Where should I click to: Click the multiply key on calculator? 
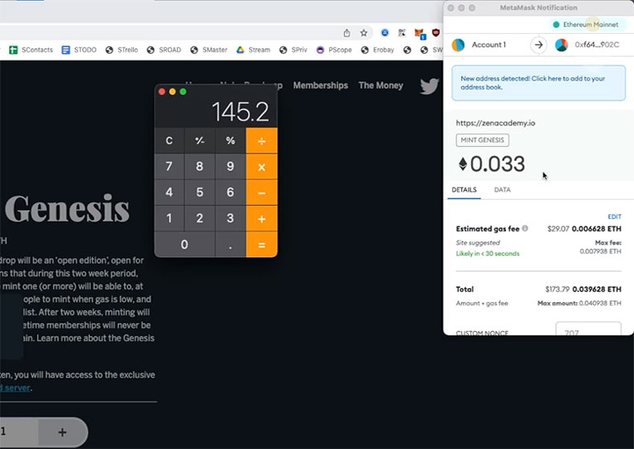click(x=262, y=166)
